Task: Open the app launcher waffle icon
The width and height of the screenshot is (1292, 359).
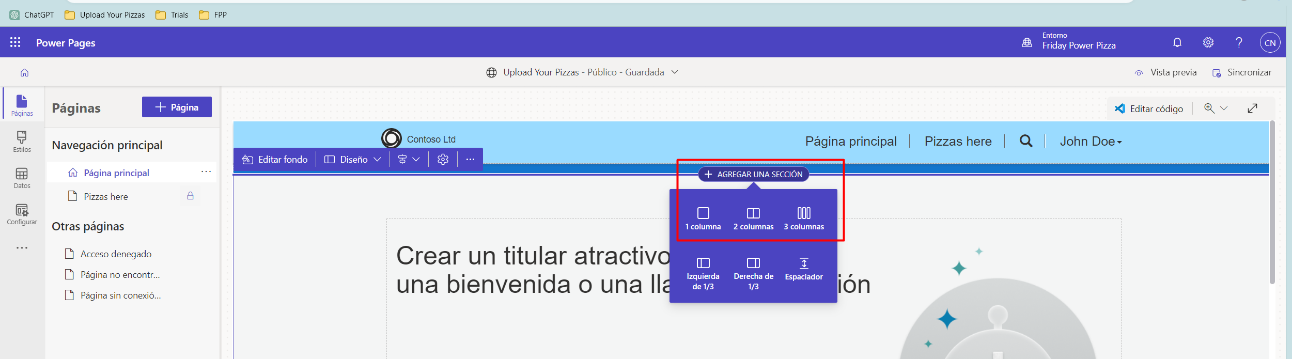Action: (15, 42)
